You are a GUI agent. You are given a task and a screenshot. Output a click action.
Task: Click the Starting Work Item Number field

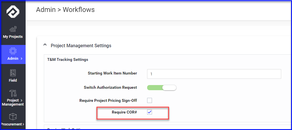click(x=214, y=74)
